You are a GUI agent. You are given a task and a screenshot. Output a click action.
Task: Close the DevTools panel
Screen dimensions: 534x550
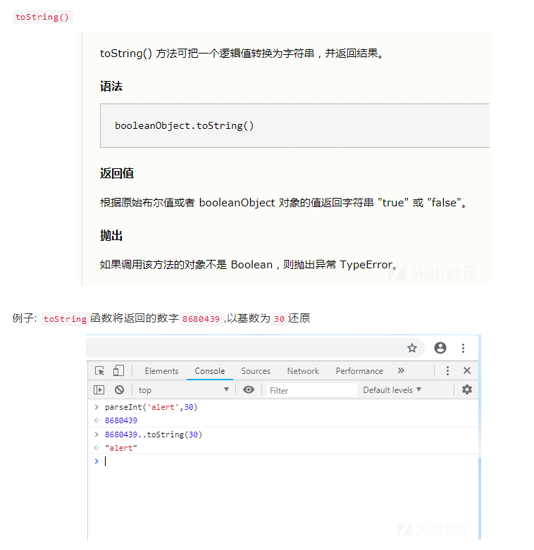[466, 371]
